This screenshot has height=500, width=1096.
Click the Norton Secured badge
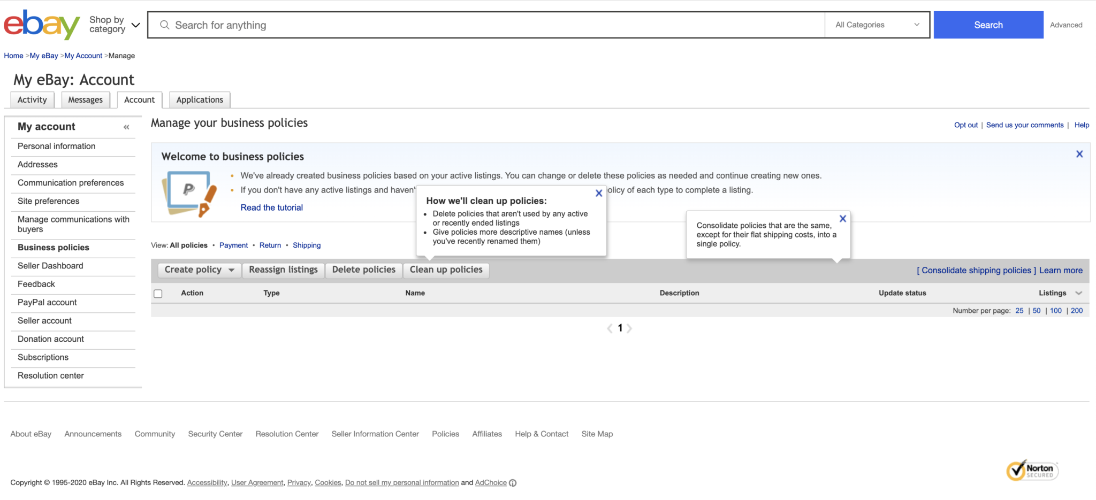click(1032, 471)
